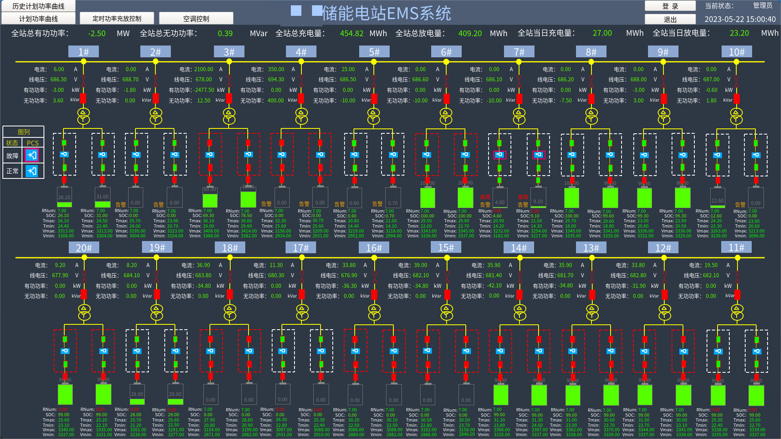The image size is (781, 439).
Task: Click the 登录 login button
Action: click(x=670, y=6)
